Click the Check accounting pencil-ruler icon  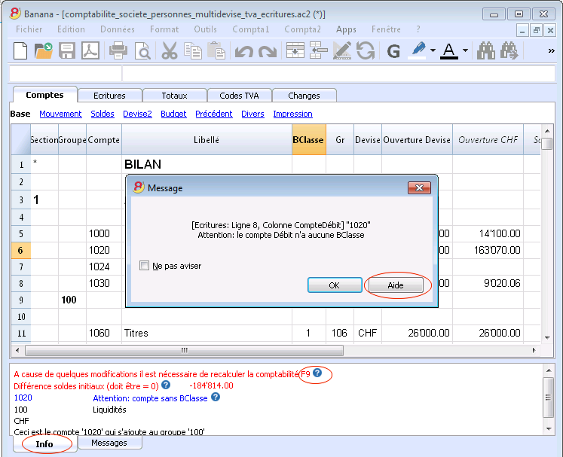point(342,50)
